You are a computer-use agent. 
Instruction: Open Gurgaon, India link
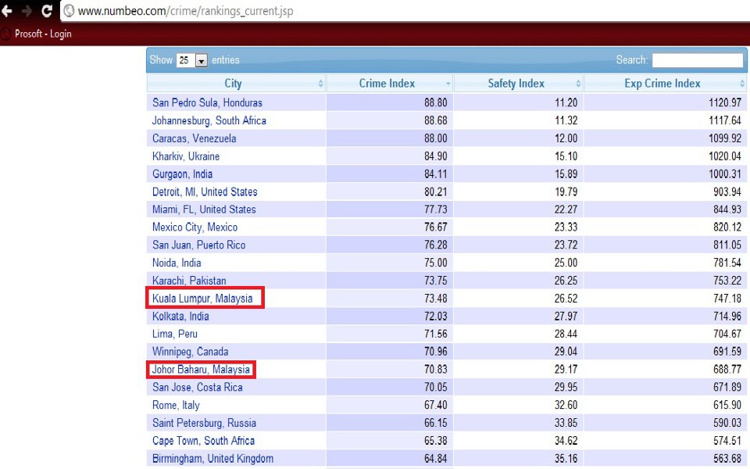tap(182, 174)
